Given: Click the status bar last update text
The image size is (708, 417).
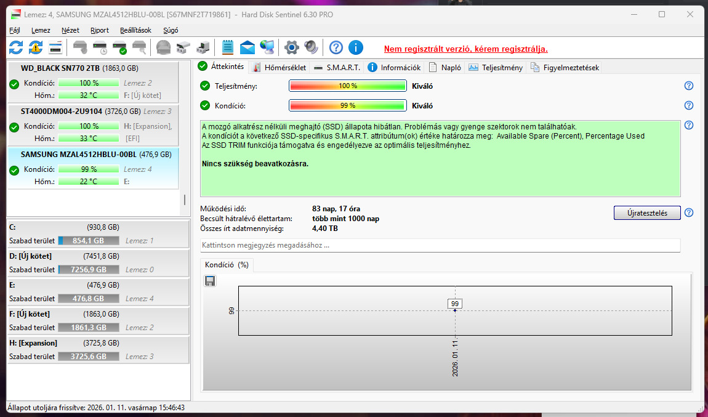Looking at the screenshot, I should [96, 408].
